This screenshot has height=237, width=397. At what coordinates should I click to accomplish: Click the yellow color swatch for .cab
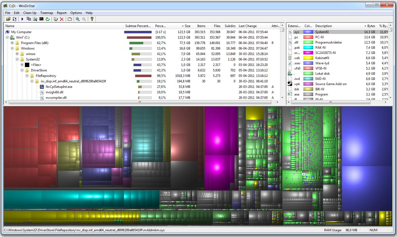308,58
